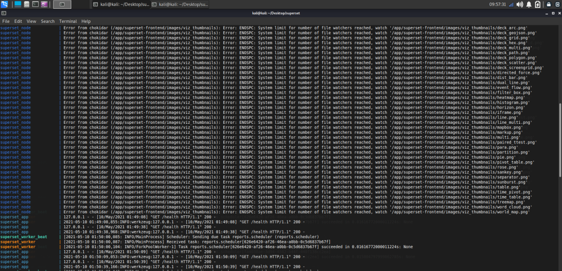
Task: Click the 'Received task: reports.scheduler' log line
Action: coord(197,242)
